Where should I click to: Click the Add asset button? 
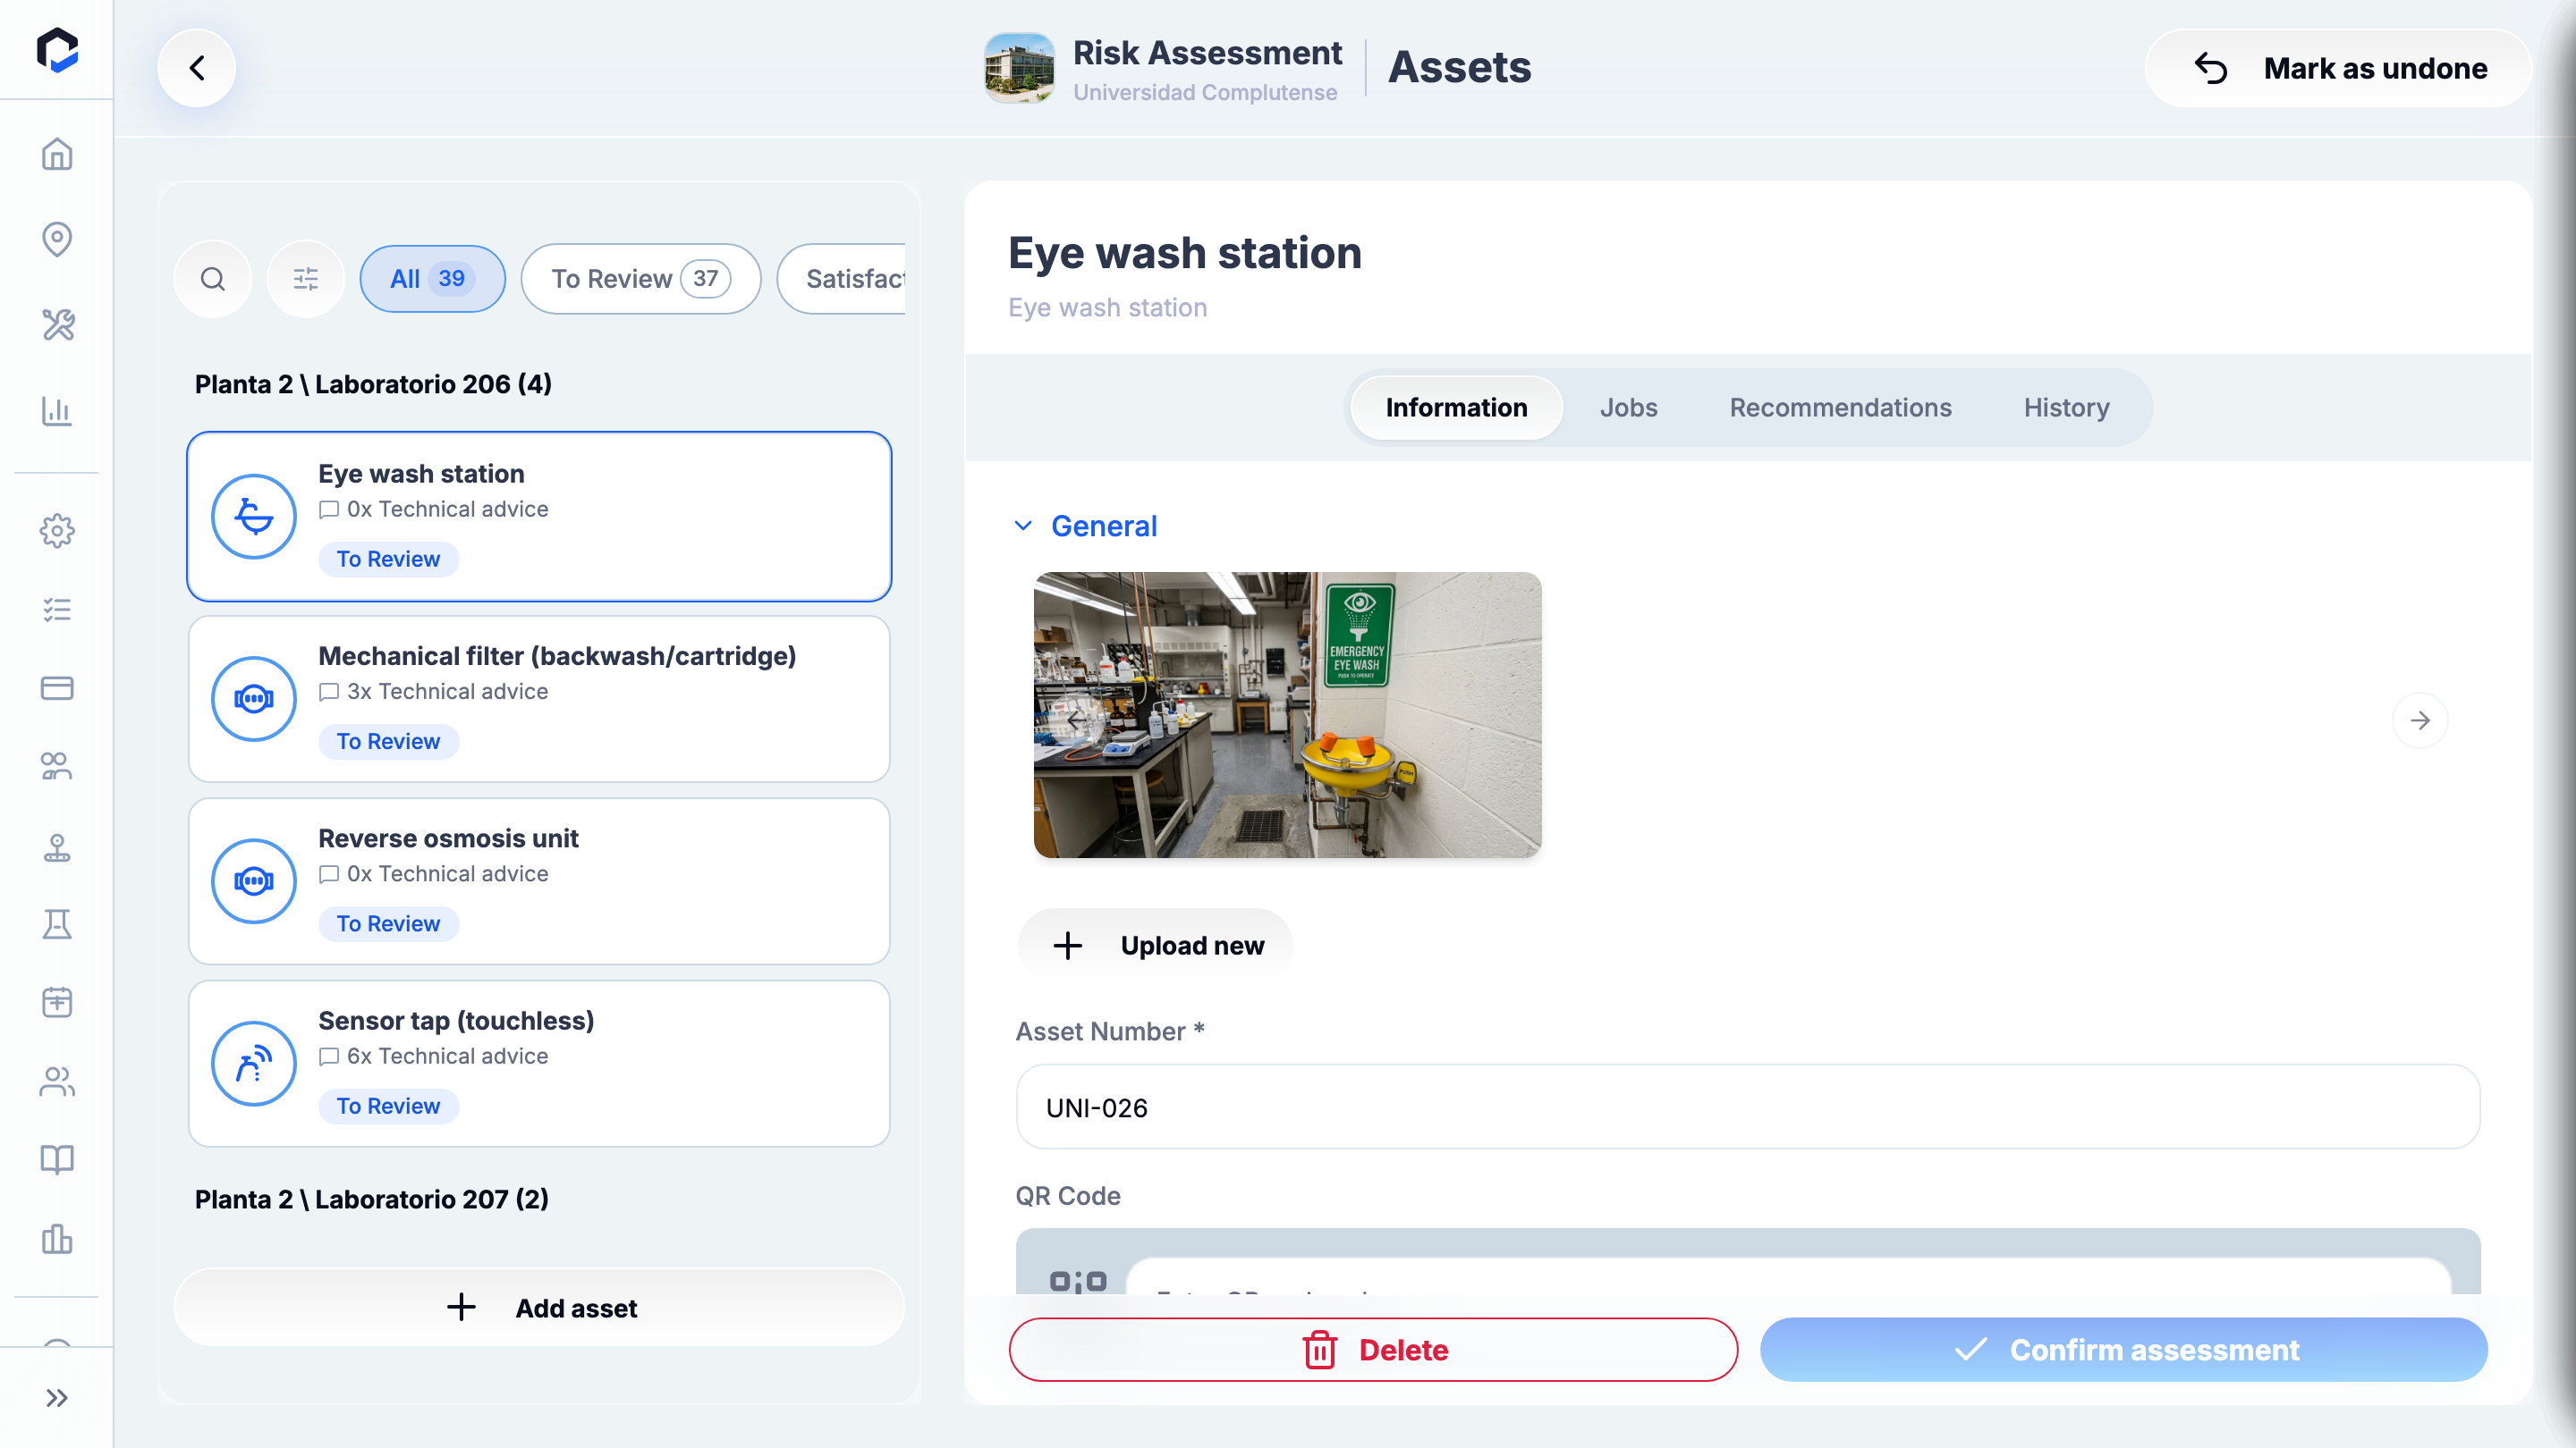(x=540, y=1307)
